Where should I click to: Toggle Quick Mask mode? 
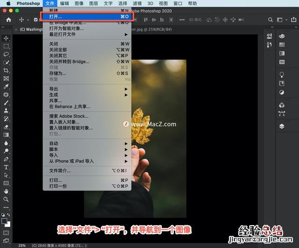(x=6, y=233)
